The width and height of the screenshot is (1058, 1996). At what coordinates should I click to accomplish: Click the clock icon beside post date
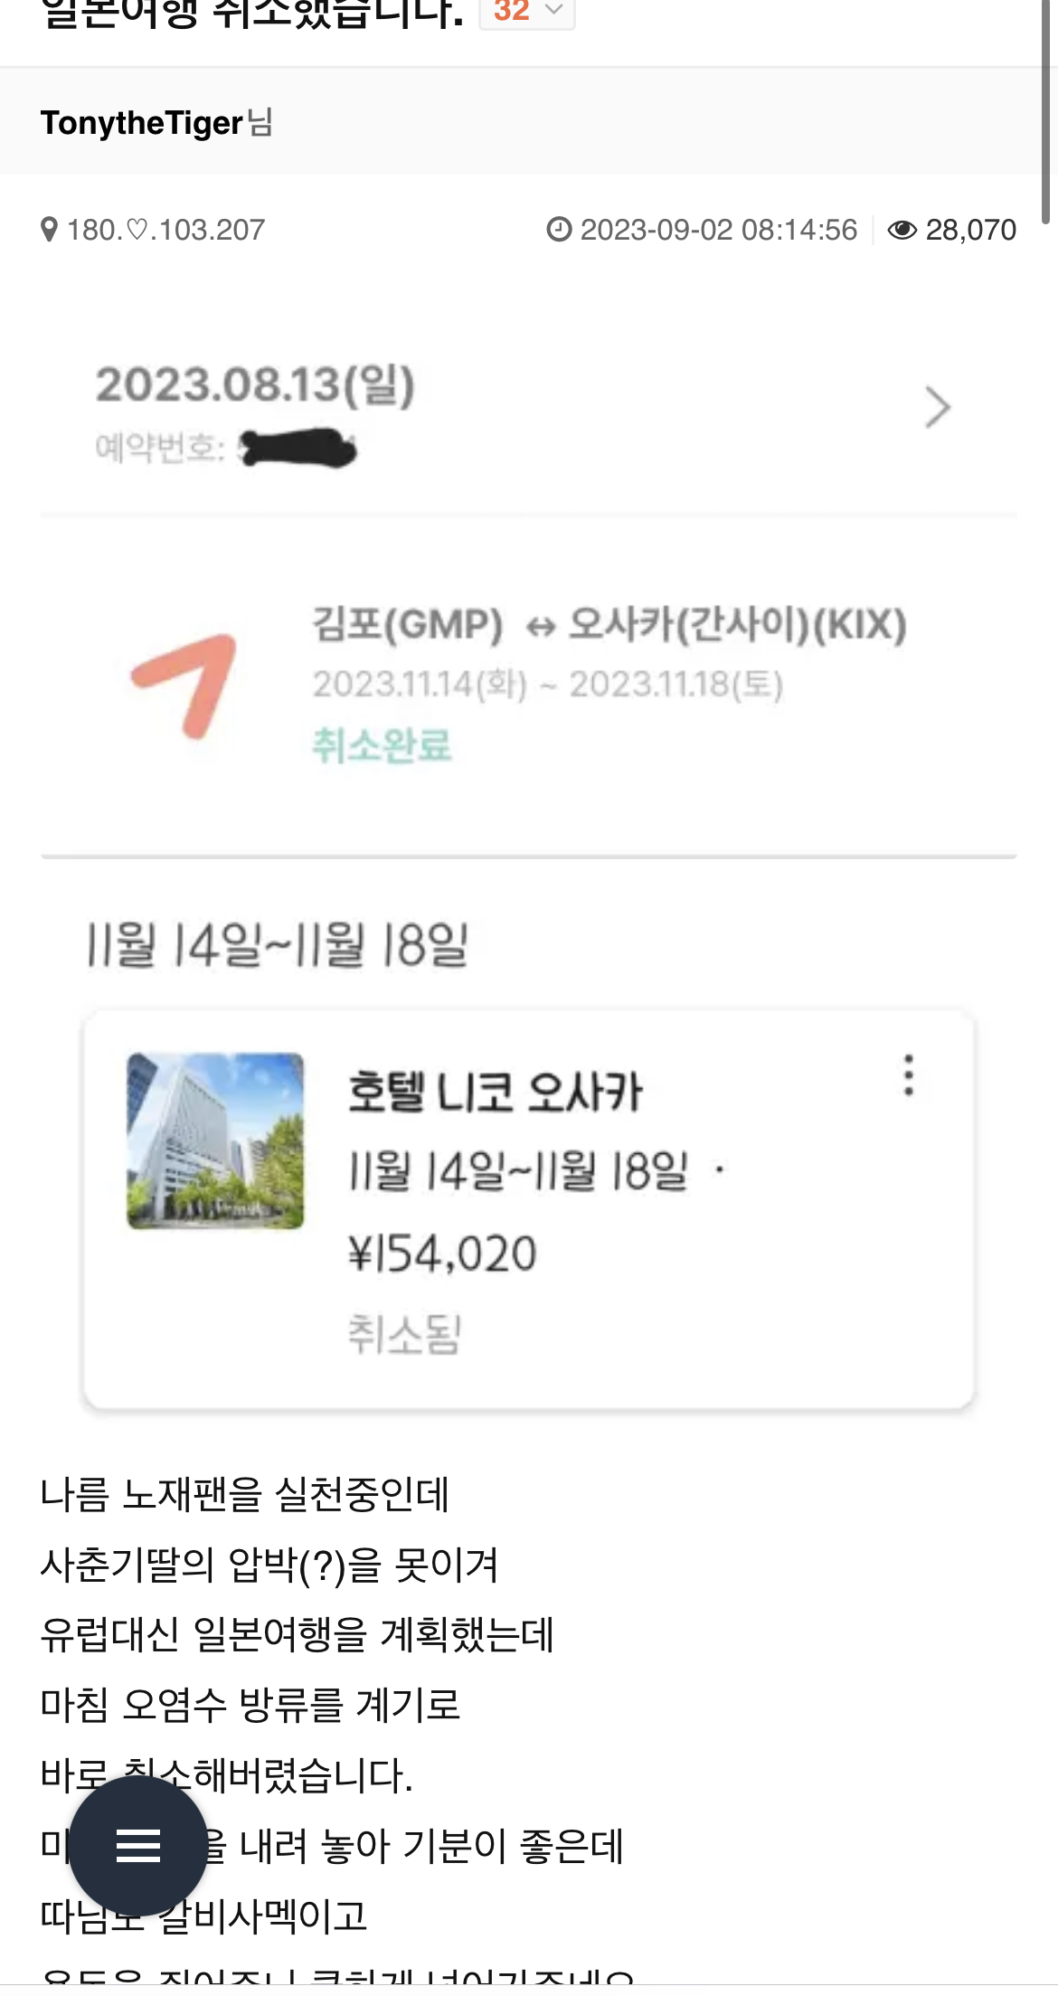point(559,230)
